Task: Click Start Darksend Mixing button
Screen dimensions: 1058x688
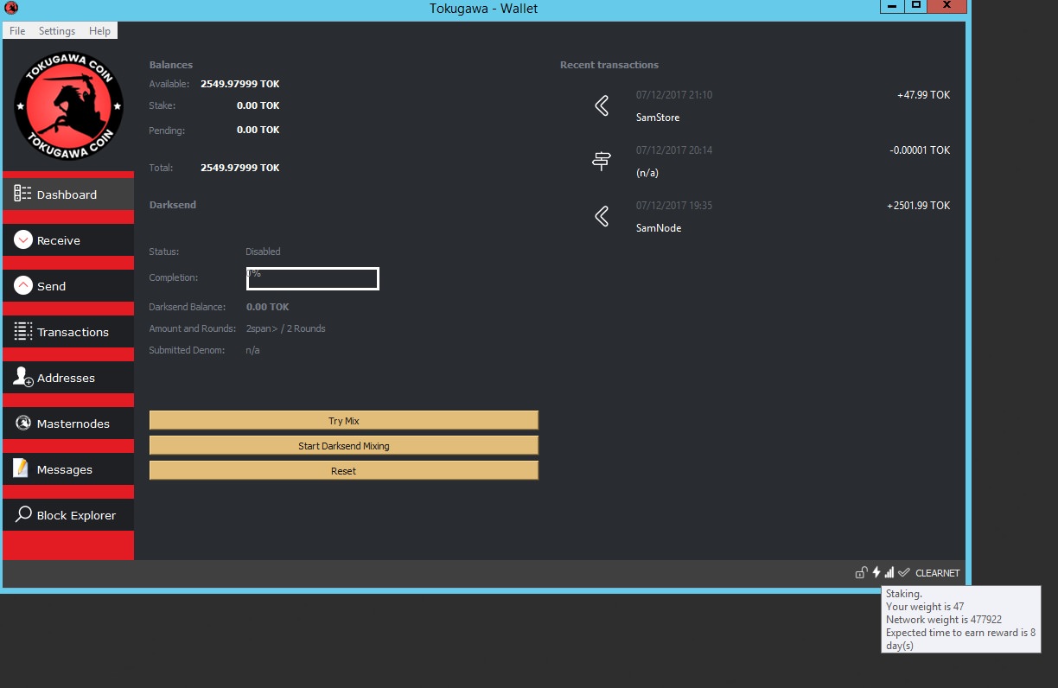Action: 344,446
